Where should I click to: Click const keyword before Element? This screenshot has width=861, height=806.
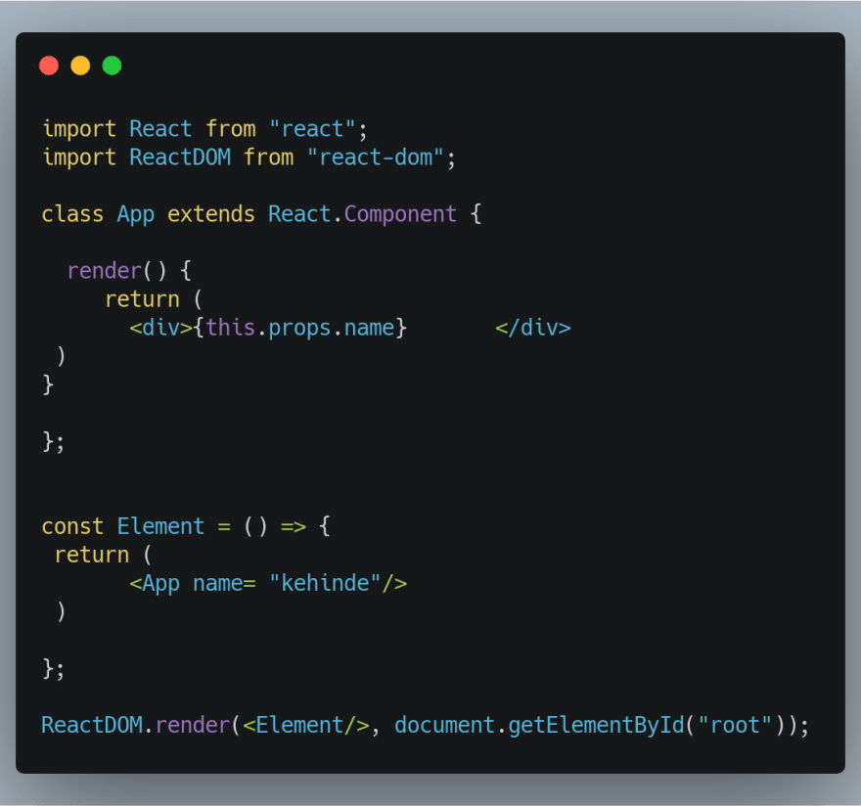click(72, 526)
